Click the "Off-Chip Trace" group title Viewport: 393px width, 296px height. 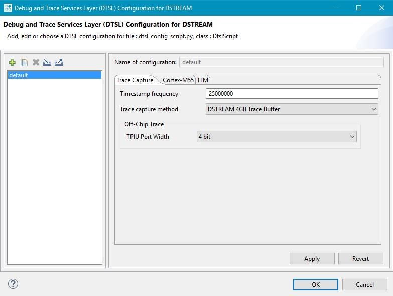pos(144,124)
